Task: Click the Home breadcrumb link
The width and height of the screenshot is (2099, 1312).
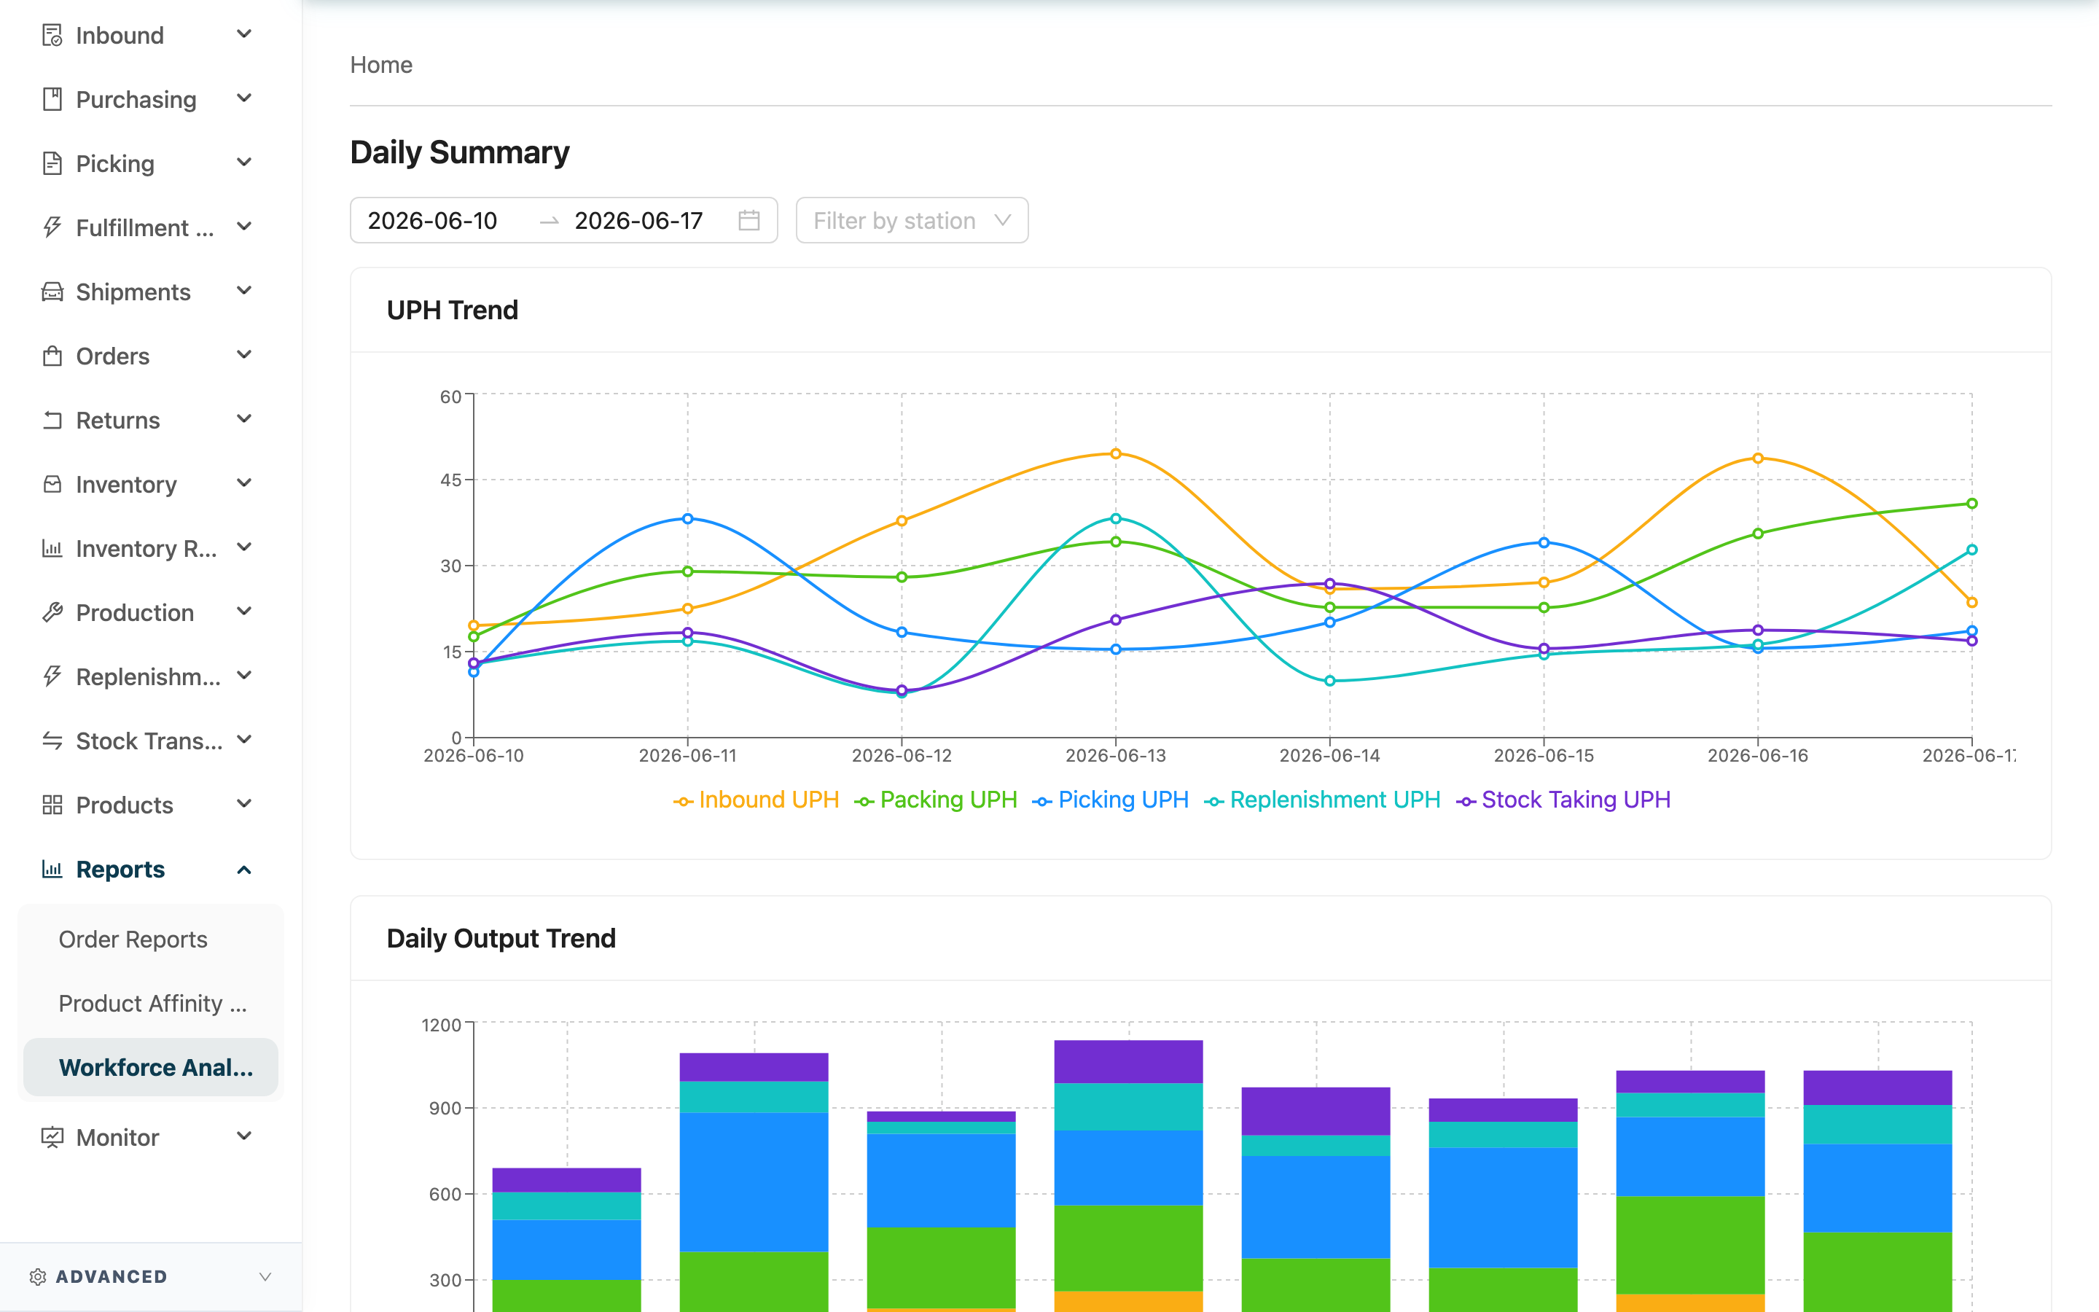Action: (x=380, y=65)
